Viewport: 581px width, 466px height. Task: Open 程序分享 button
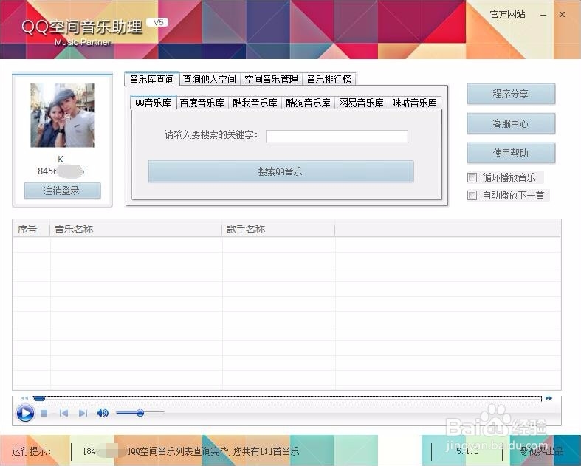coord(511,94)
